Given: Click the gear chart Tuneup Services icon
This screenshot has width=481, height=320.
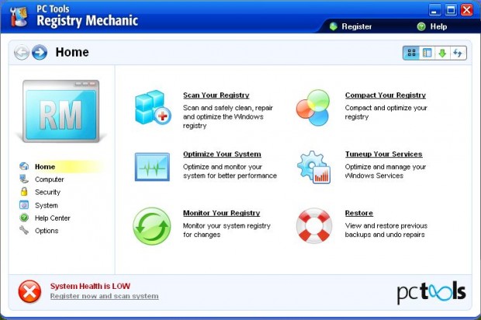Looking at the screenshot, I should click(313, 167).
